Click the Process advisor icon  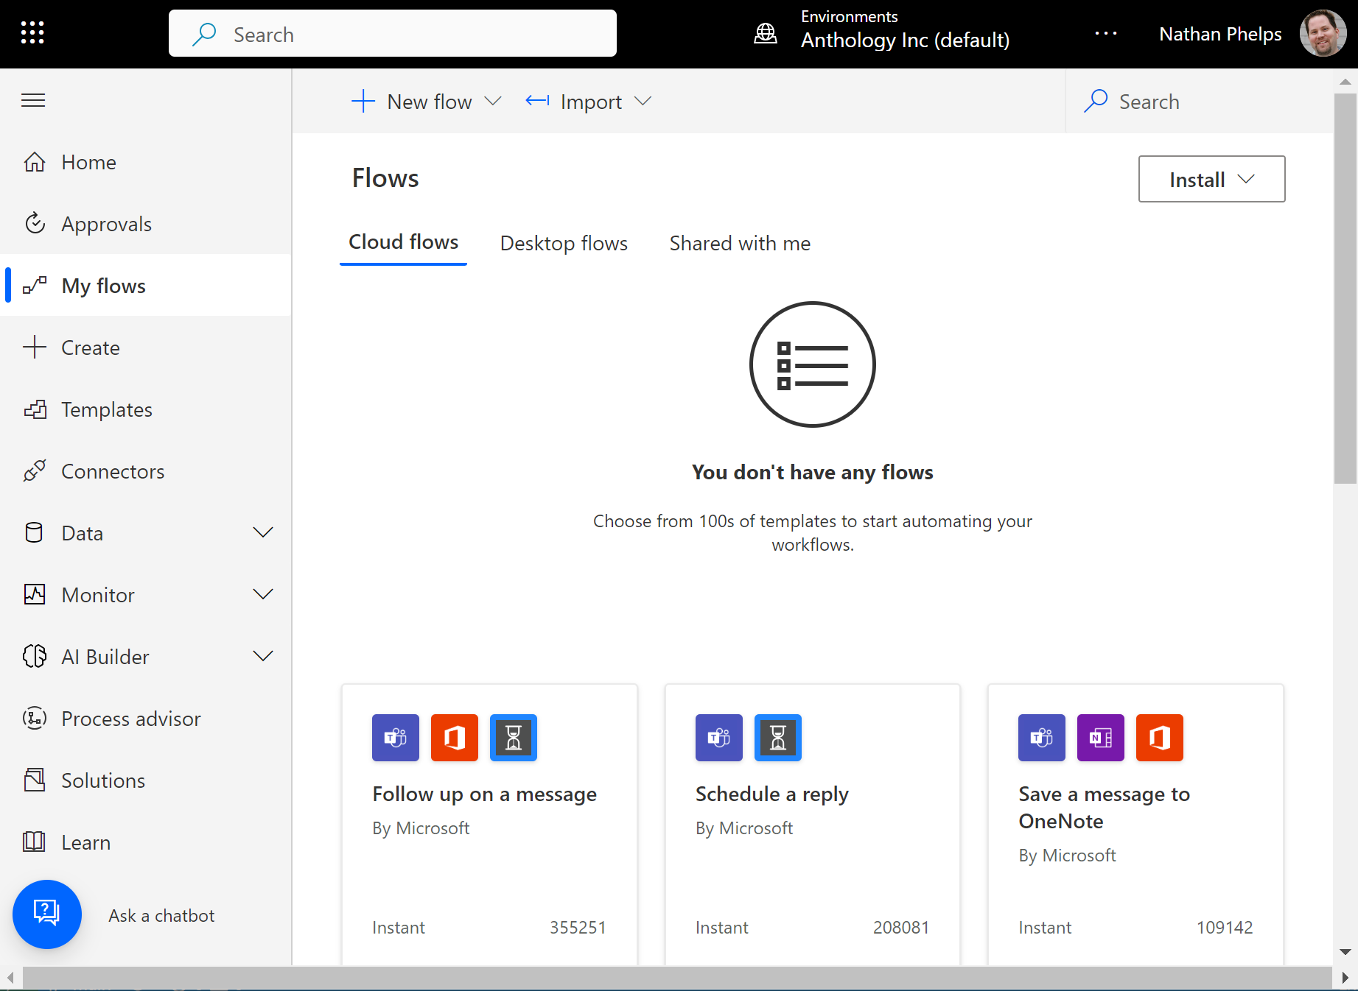pyautogui.click(x=35, y=719)
